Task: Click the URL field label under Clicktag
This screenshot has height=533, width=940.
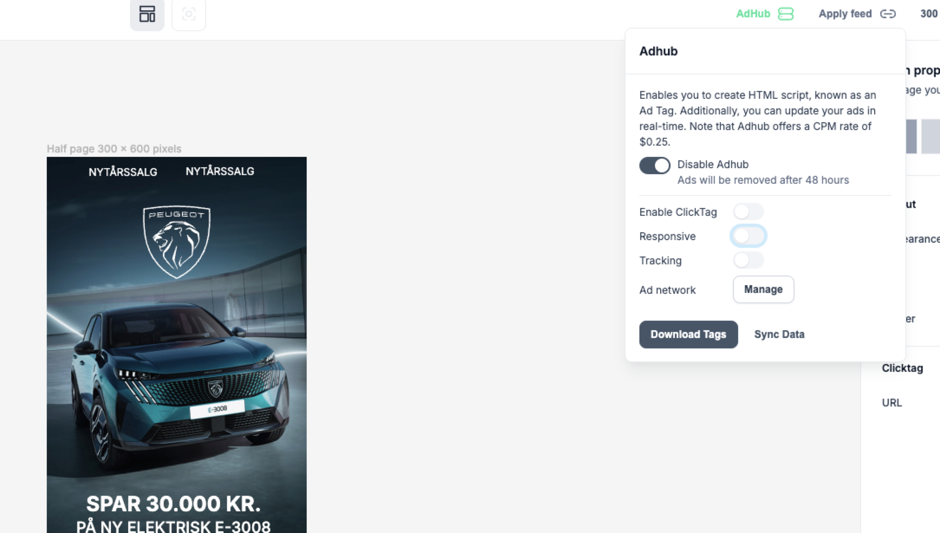Action: coord(892,403)
